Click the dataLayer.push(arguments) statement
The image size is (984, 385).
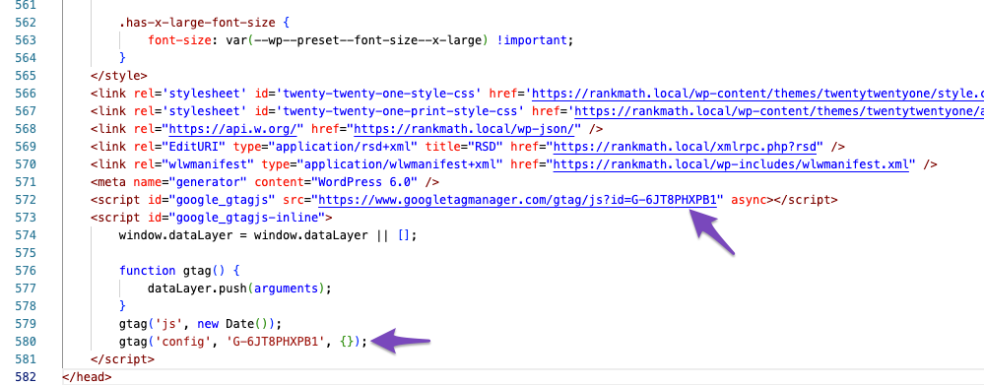[x=238, y=289]
